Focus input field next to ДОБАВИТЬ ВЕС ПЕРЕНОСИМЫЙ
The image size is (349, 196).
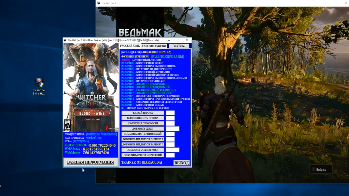click(170, 134)
